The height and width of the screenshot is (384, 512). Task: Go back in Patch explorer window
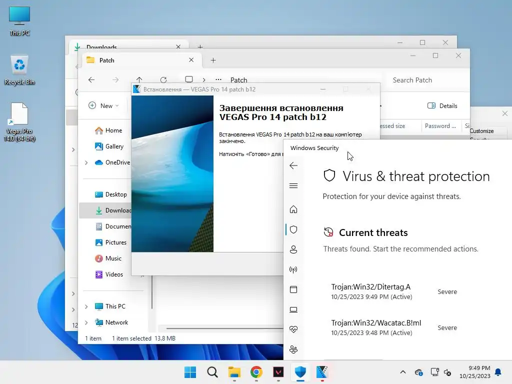point(91,79)
